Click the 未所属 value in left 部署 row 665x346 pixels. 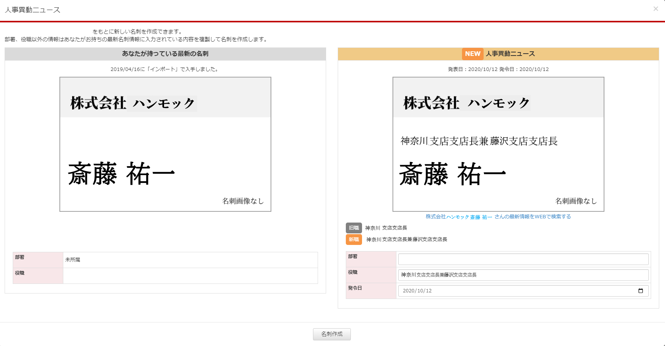(73, 260)
